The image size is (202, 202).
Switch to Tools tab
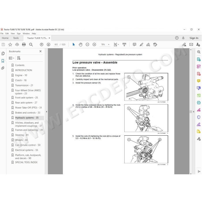coord(16,38)
